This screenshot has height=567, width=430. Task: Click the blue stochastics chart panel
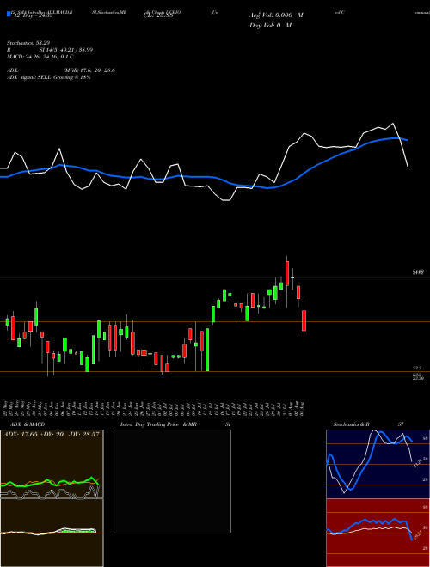coord(378,464)
